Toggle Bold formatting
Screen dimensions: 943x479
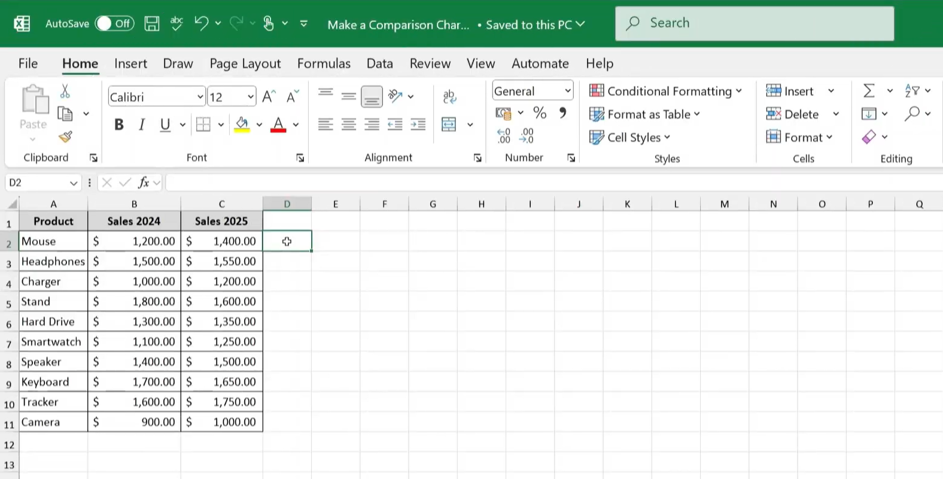click(x=119, y=125)
